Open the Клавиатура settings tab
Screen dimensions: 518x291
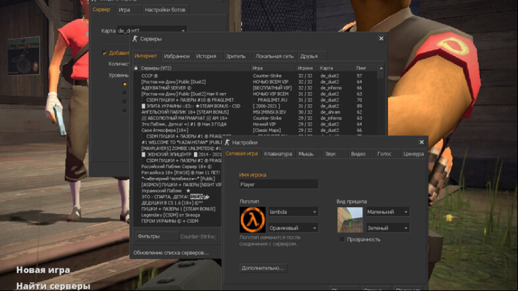click(x=278, y=154)
